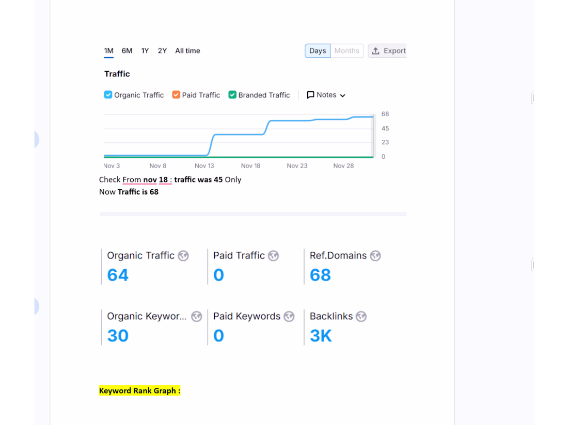Click globe icon beside Organic Traffic

pyautogui.click(x=183, y=256)
